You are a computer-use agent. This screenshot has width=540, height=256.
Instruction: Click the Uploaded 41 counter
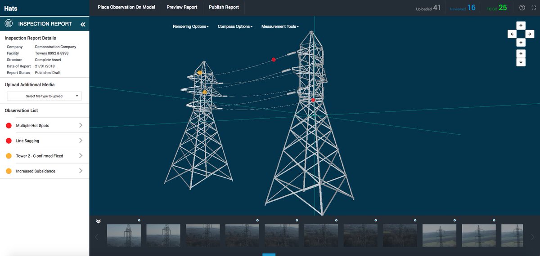428,8
